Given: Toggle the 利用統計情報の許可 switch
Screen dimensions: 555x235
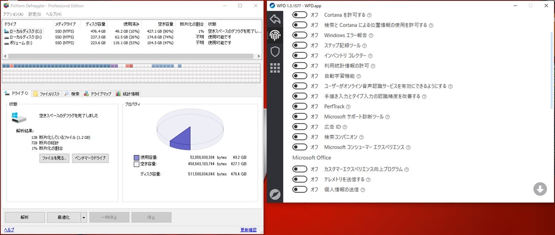Looking at the screenshot, I should pyautogui.click(x=300, y=66).
